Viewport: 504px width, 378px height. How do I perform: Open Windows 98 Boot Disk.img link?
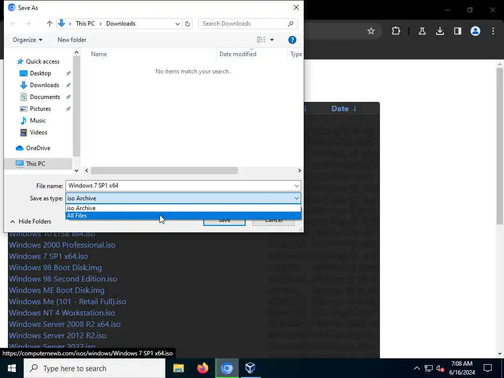[55, 267]
